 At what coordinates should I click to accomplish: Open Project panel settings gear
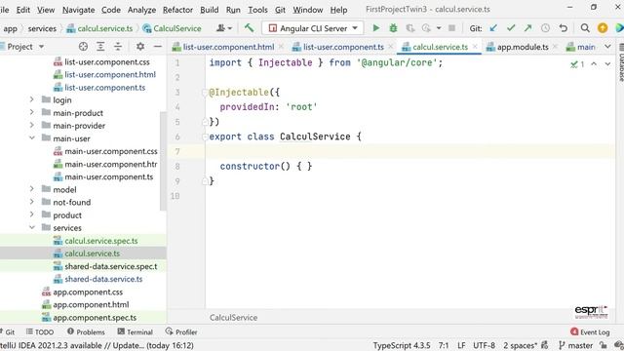[x=140, y=47]
